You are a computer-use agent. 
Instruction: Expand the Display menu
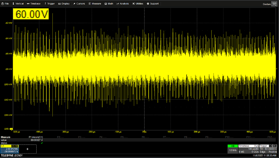[64, 4]
